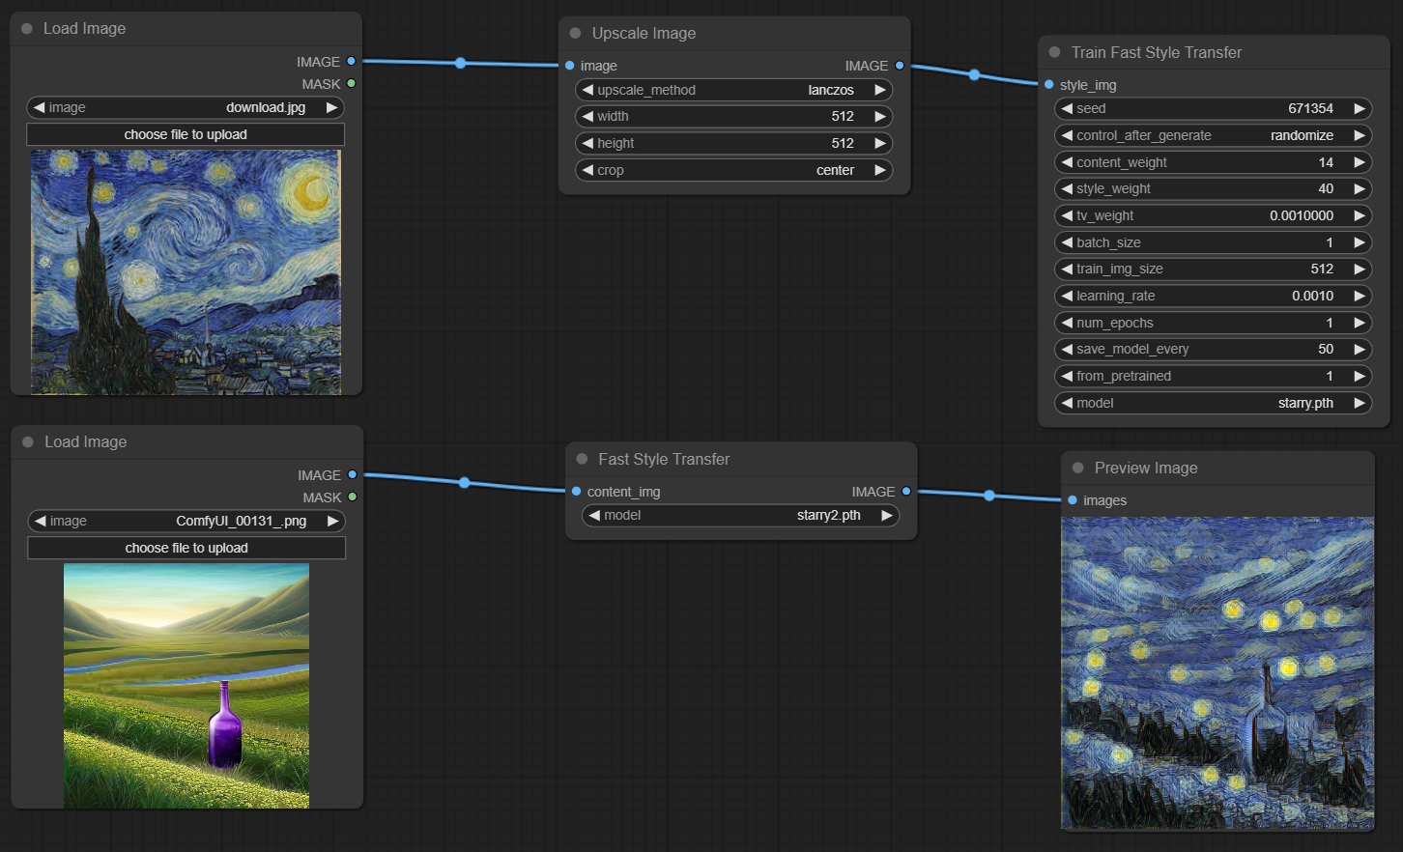Decrease the Upscale Image width value
Image resolution: width=1403 pixels, height=852 pixels.
[x=587, y=116]
